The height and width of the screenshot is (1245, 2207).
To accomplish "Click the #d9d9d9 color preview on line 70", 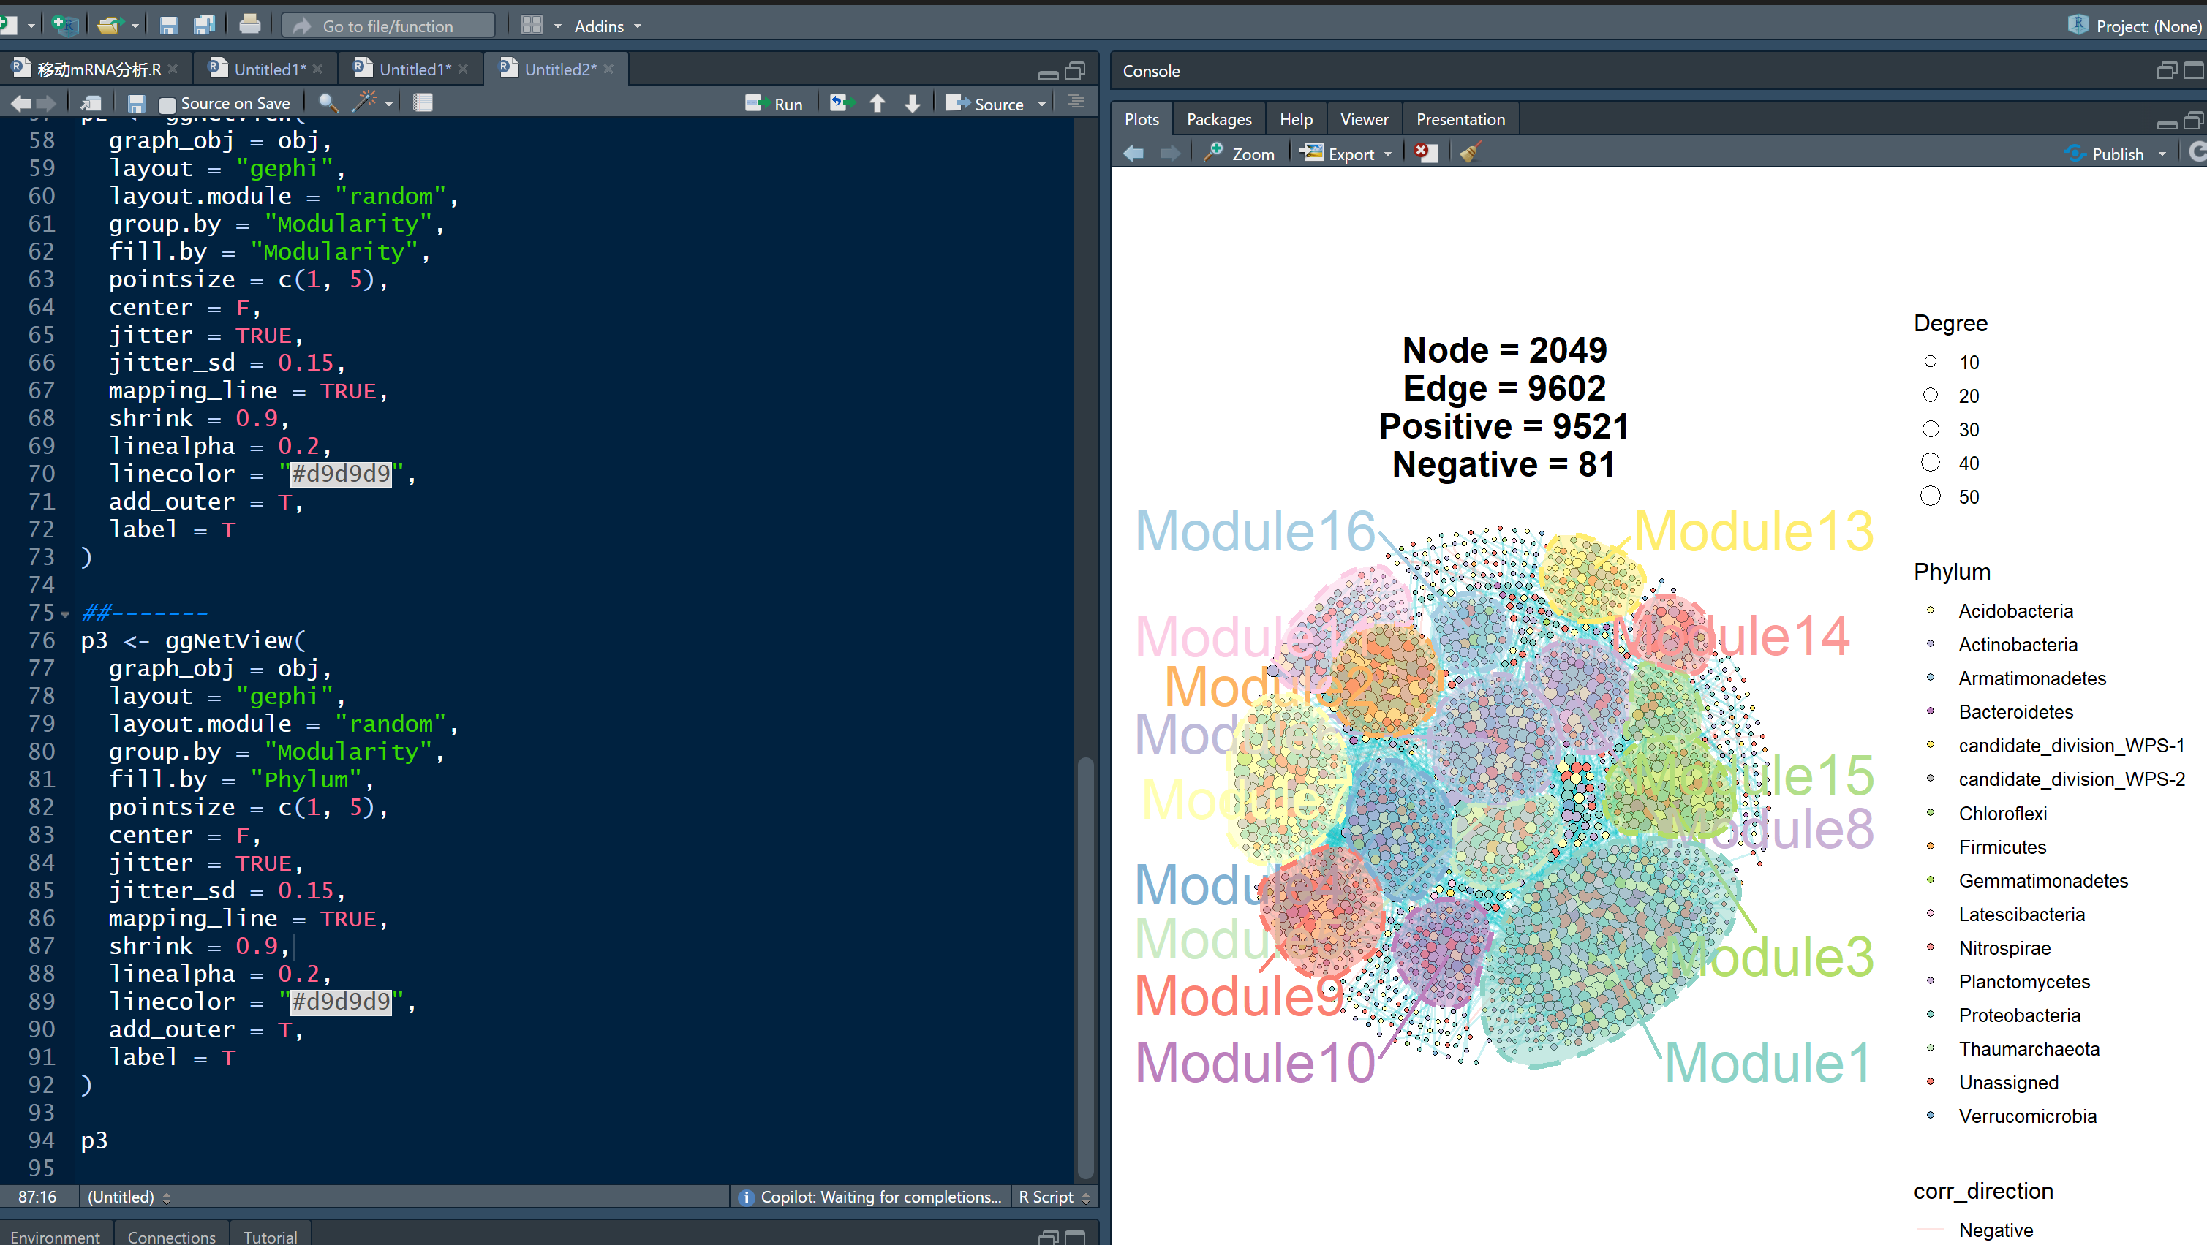I will 341,474.
